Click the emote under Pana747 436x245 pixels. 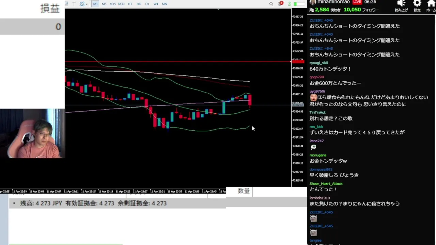pyautogui.click(x=313, y=147)
